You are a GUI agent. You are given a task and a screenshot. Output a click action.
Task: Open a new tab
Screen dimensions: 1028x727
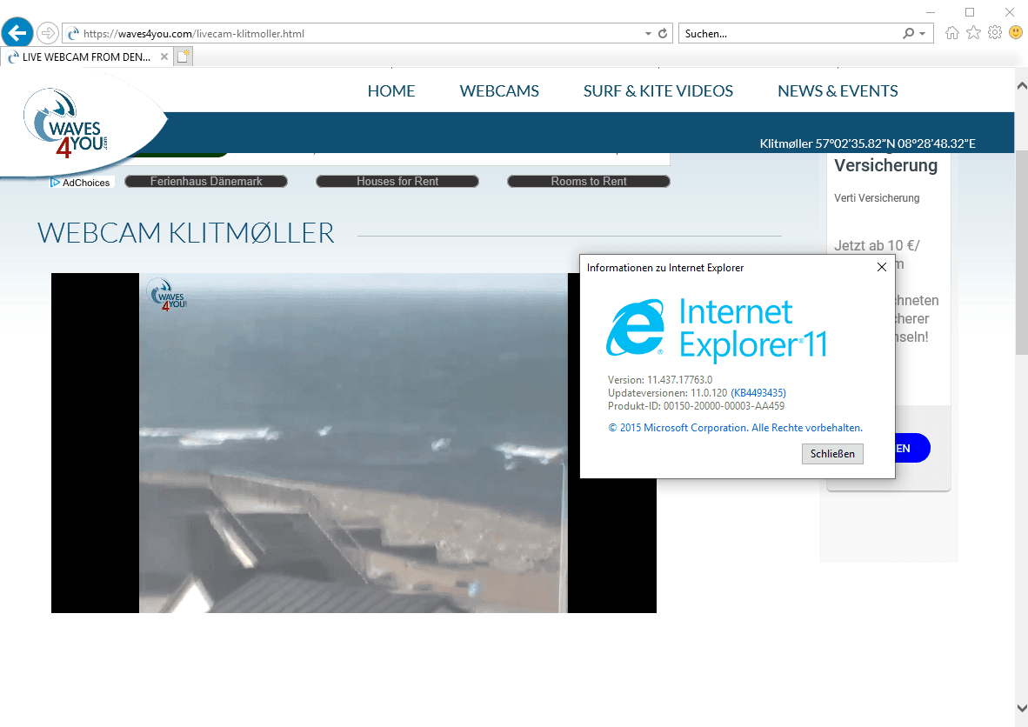(x=184, y=57)
